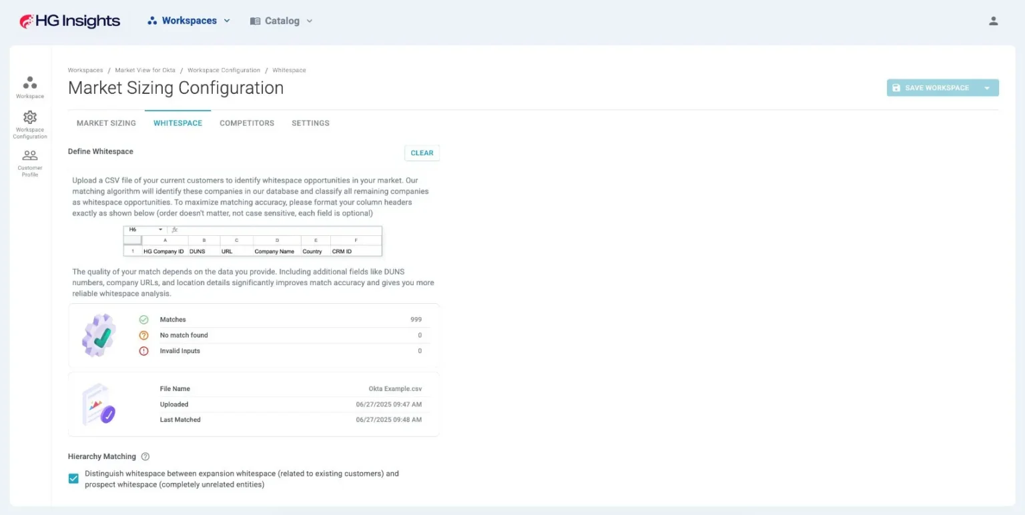Image resolution: width=1025 pixels, height=515 pixels.
Task: Click the Save Workspace button
Action: click(931, 88)
